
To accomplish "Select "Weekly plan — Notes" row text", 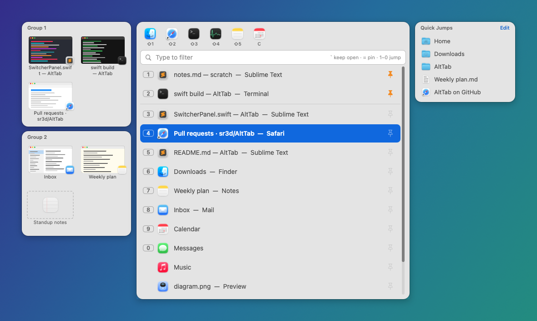I will (x=206, y=191).
